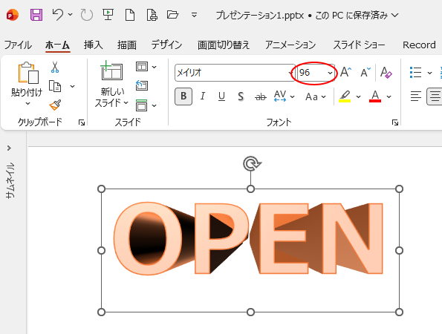Apply bullet list formatting
This screenshot has width=442, height=334.
416,73
